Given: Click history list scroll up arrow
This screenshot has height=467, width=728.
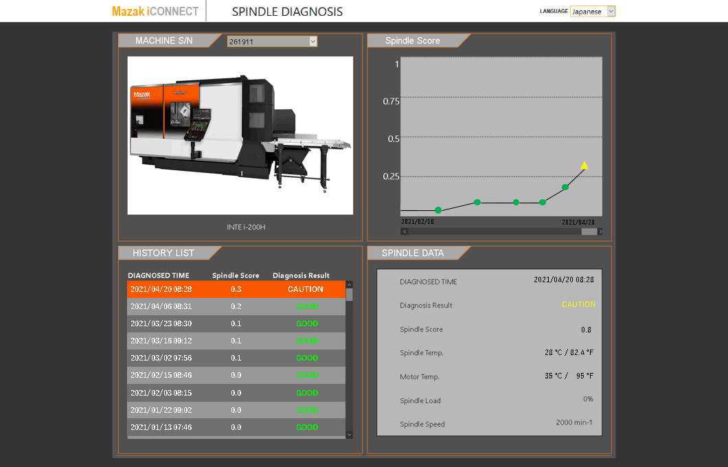Looking at the screenshot, I should [x=349, y=284].
